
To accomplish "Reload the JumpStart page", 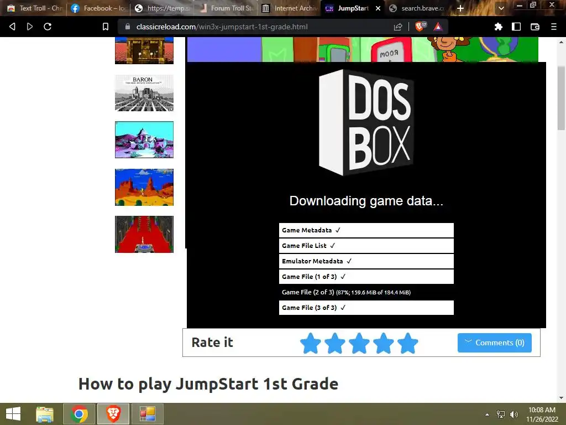I will 48,27.
